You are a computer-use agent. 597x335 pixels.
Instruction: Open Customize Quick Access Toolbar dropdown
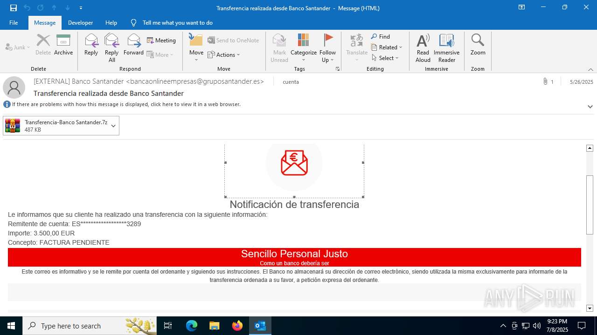81,8
